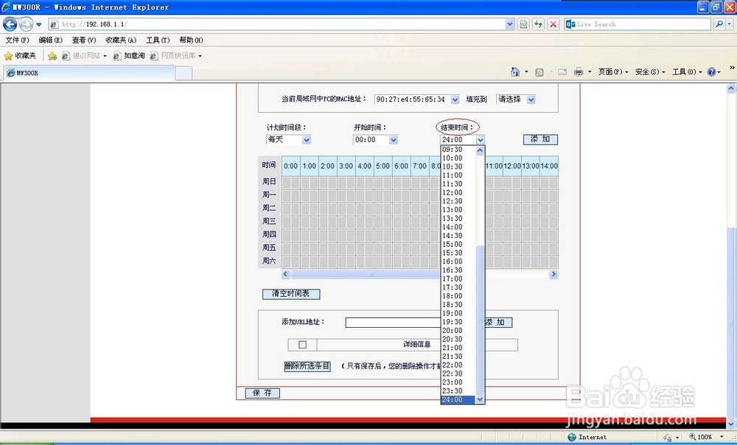Click the 保存 button
737x445 pixels.
[x=262, y=393]
